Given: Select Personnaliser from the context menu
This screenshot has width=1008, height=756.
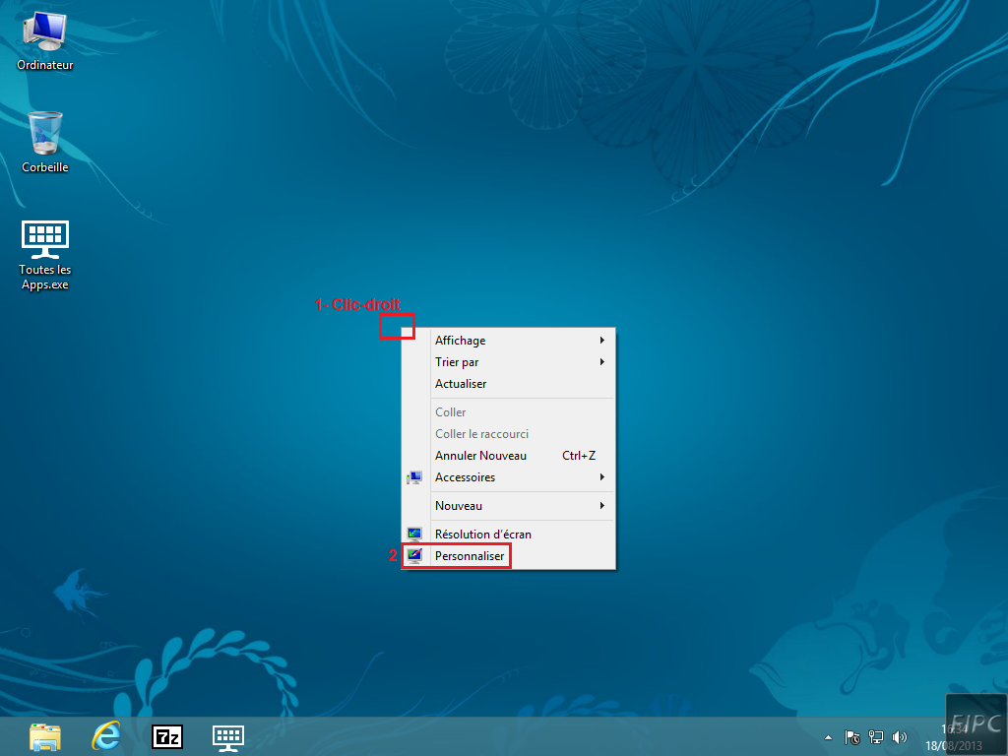Looking at the screenshot, I should (470, 556).
